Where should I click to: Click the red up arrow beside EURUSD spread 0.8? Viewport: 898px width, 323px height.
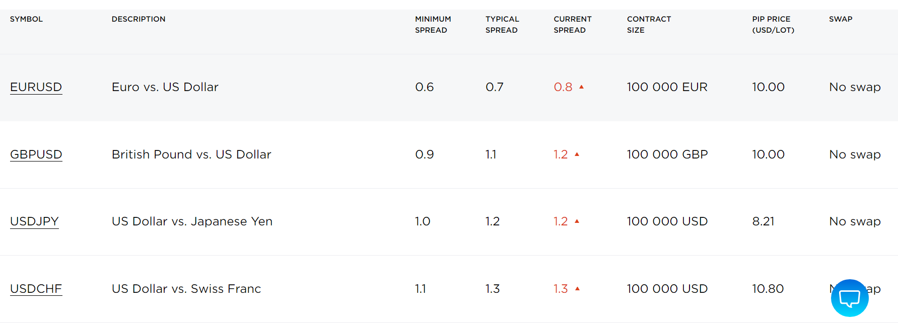pos(581,87)
